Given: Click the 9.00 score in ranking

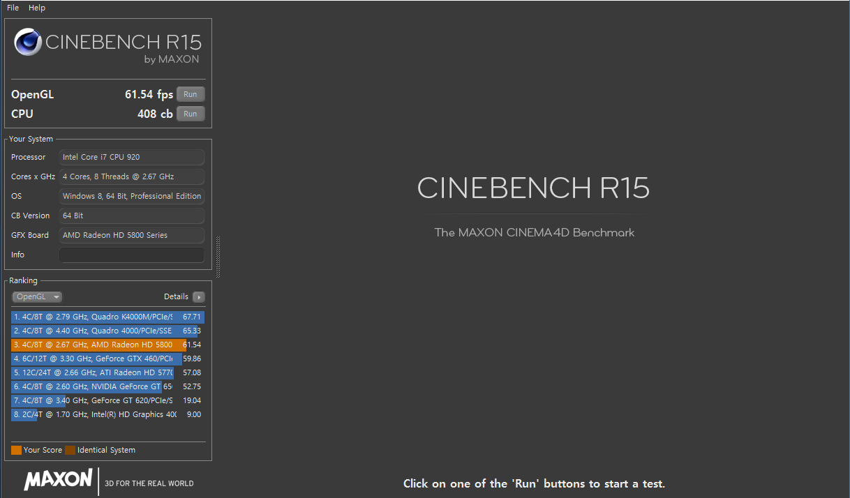Looking at the screenshot, I should 194,414.
